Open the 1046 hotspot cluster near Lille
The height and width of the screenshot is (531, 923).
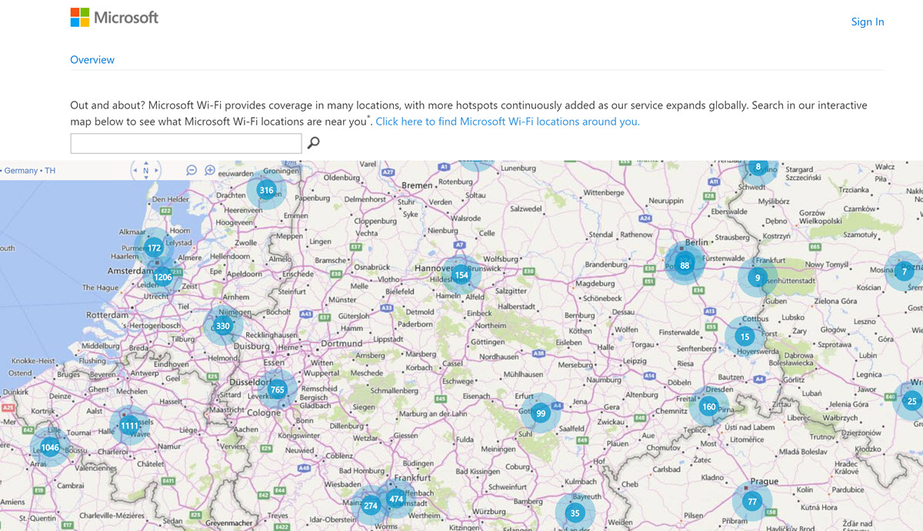[x=50, y=447]
